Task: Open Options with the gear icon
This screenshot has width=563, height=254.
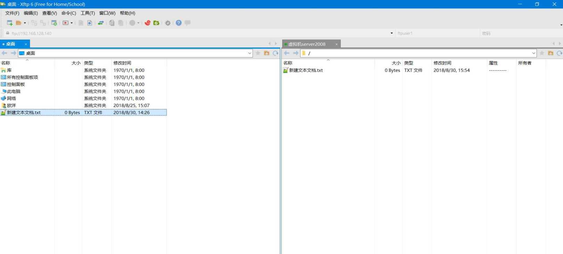Action: (x=168, y=23)
